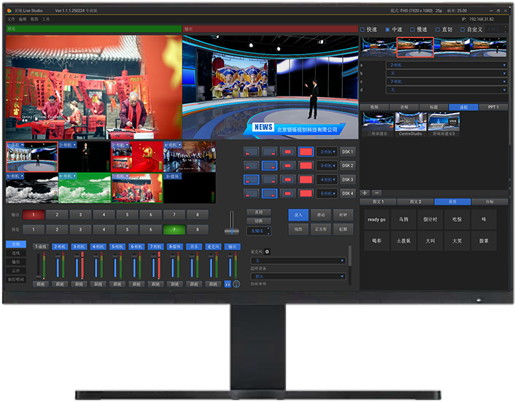Open the 2-相机 dropdown next to DSK 1

click(327, 152)
